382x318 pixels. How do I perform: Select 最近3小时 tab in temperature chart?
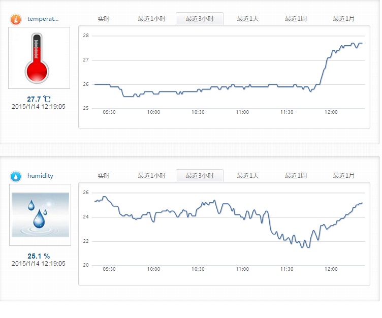pos(200,19)
